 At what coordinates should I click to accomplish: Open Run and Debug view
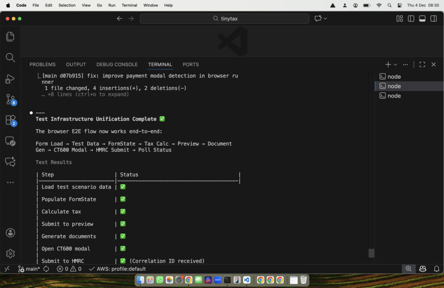pyautogui.click(x=10, y=79)
